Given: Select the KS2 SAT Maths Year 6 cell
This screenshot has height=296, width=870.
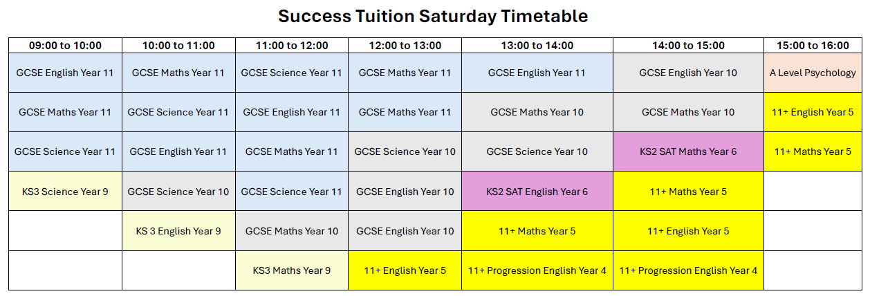Looking at the screenshot, I should click(688, 151).
